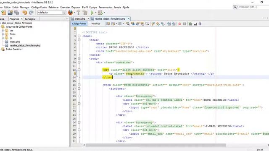
Task: Open the Debug Project dropdown arrow
Action: point(104,13)
